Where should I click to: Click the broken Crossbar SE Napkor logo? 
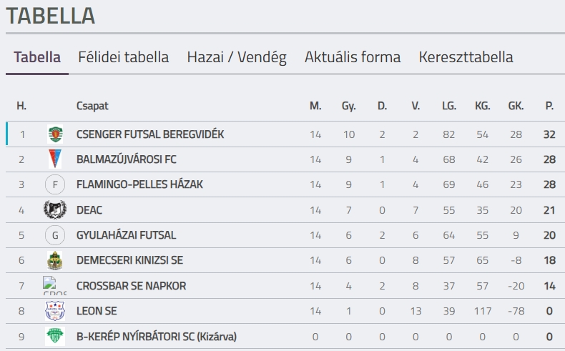point(54,285)
